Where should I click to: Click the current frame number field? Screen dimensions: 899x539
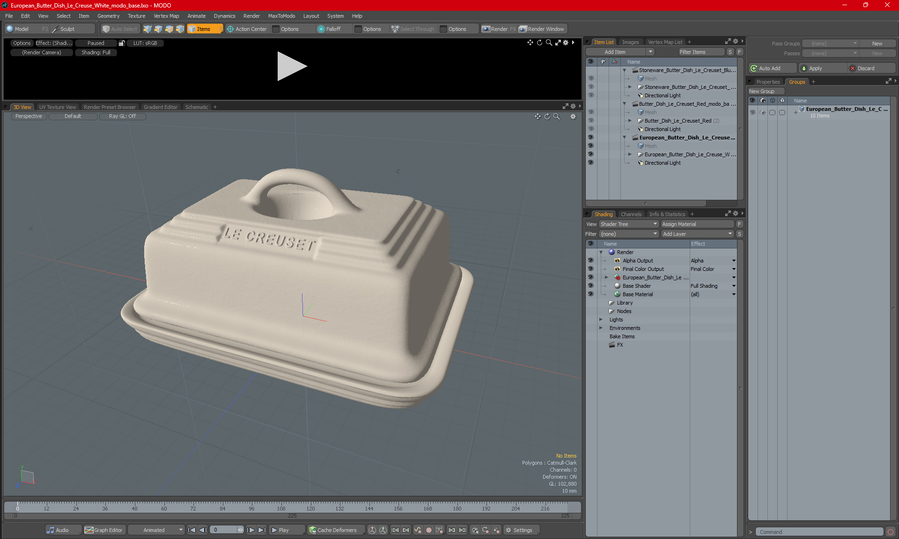click(224, 530)
